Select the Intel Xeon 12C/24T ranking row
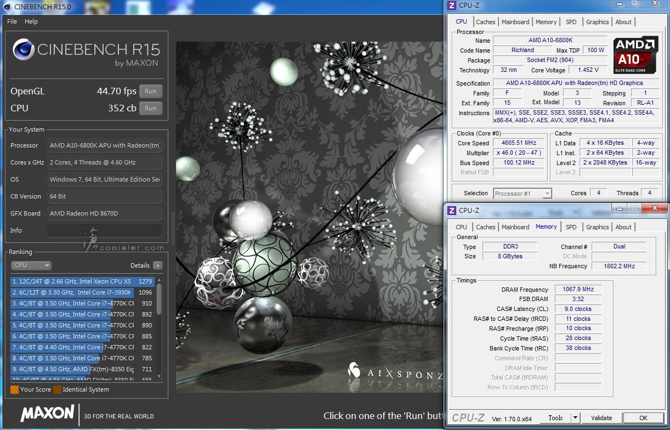Screen dimensions: 670x430 (82, 281)
